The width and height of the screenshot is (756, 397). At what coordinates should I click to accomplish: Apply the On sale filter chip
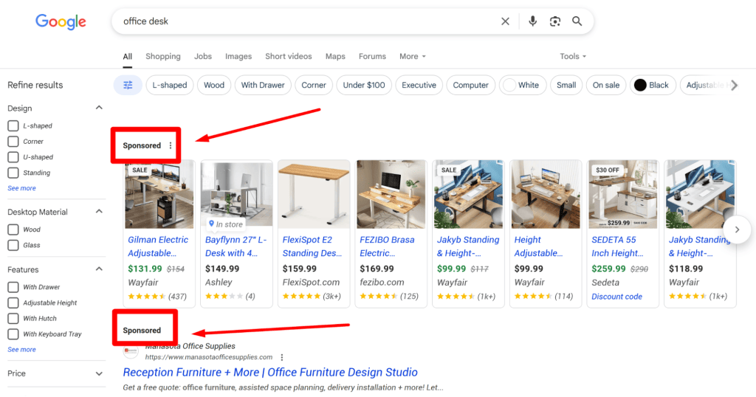(x=606, y=86)
